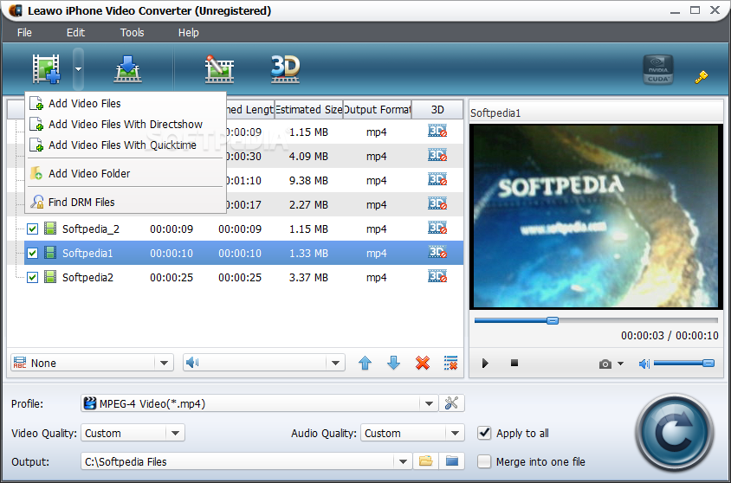Expand the Output path dropdown
The width and height of the screenshot is (731, 483).
tap(403, 461)
